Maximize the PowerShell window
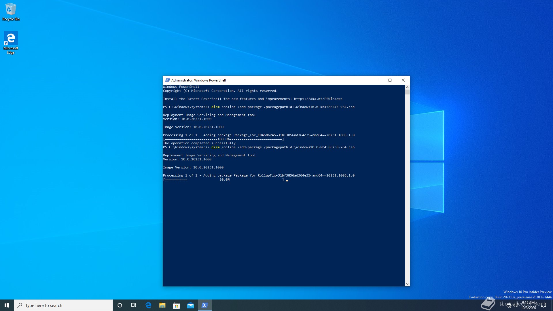Image resolution: width=553 pixels, height=311 pixels. click(390, 80)
